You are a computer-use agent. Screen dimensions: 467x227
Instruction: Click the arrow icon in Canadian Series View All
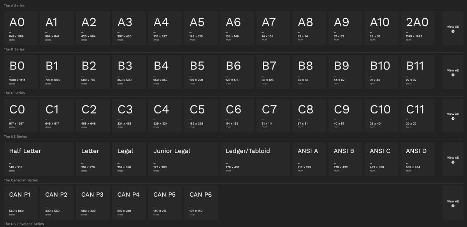[x=453, y=206]
